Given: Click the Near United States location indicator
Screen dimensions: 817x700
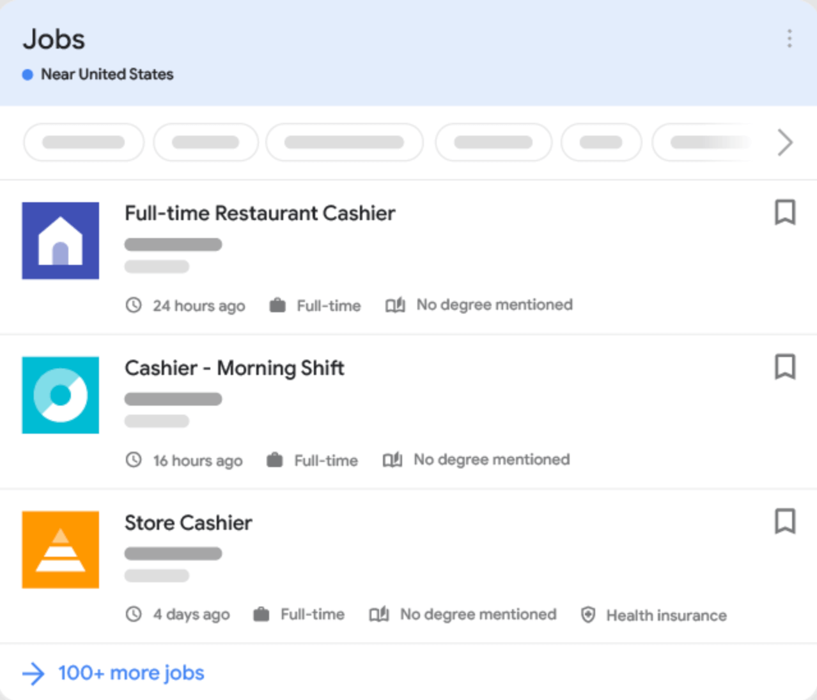Looking at the screenshot, I should [x=98, y=74].
